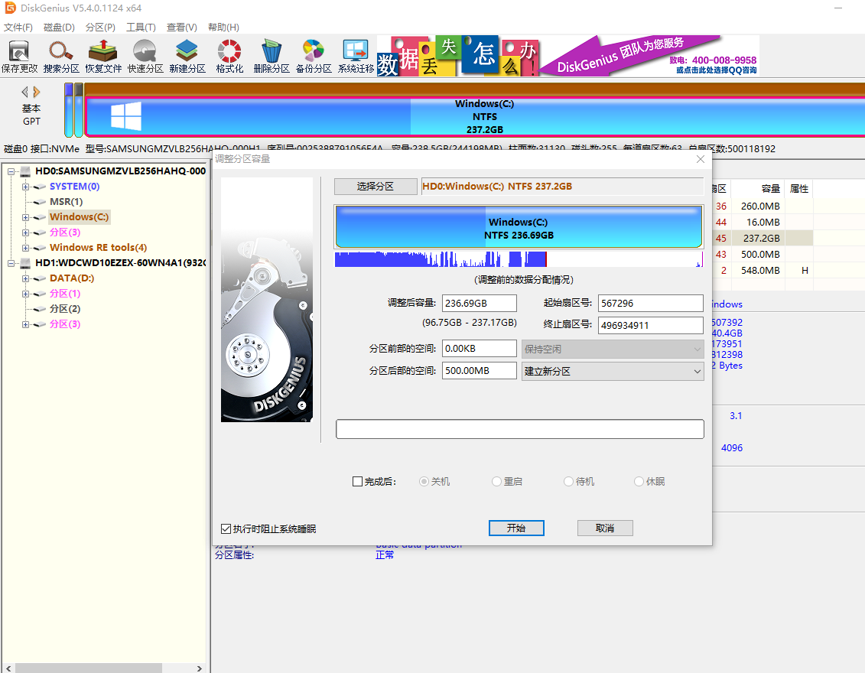Enable the 完成后 after-completion checkbox
The image size is (865, 673).
pos(357,482)
